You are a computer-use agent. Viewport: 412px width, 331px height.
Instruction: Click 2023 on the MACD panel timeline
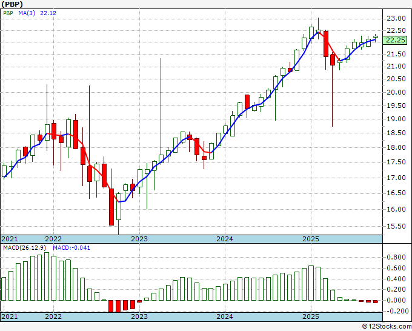tap(139, 316)
